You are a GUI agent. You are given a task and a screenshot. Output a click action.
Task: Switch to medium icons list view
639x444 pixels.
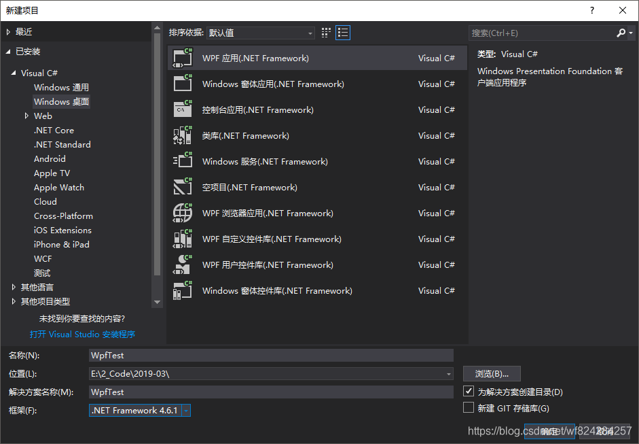(x=343, y=33)
